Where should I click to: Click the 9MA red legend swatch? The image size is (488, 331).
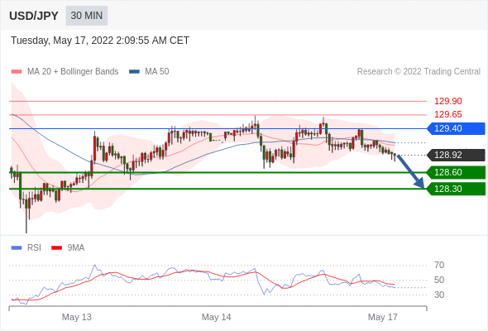pos(56,248)
